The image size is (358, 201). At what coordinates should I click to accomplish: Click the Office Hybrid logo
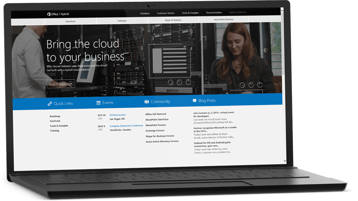pos(58,14)
